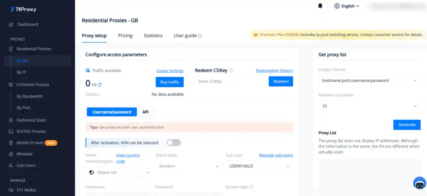The image size is (427, 196).
Task: Click the Redeem button
Action: click(x=281, y=81)
